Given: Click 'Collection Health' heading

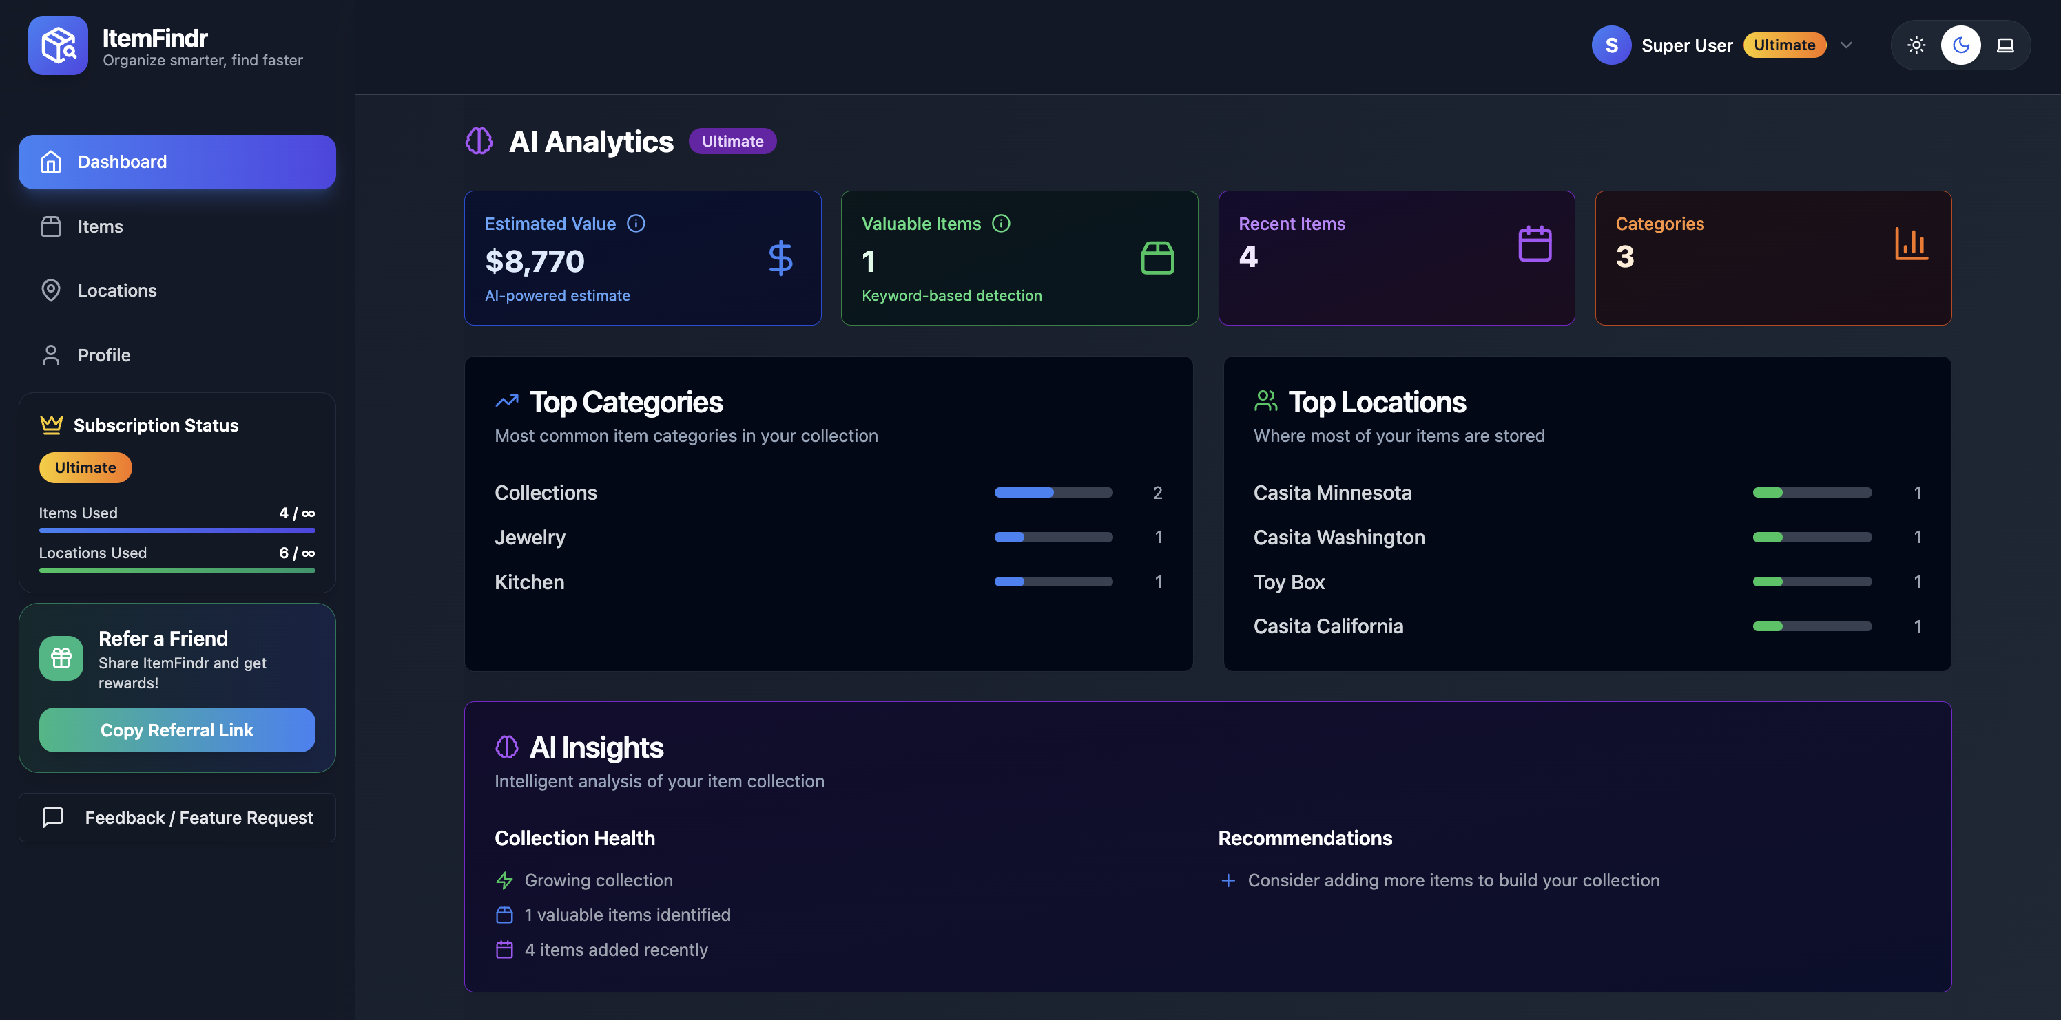Looking at the screenshot, I should click(x=574, y=838).
